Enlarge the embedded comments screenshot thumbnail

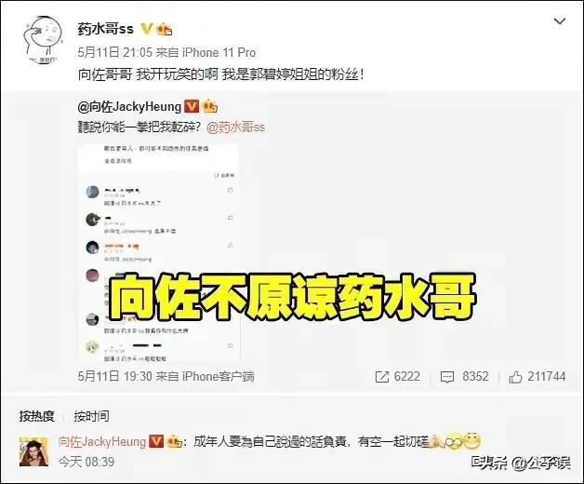159,251
